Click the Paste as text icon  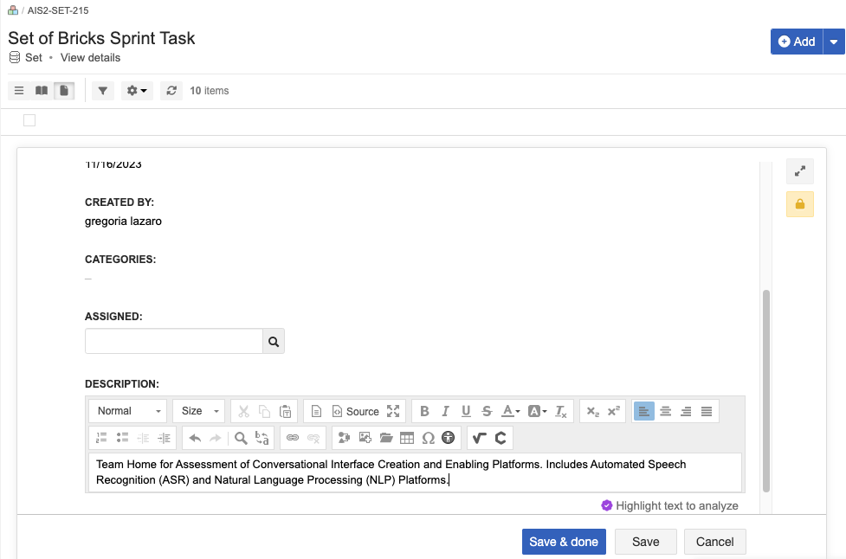click(x=286, y=411)
